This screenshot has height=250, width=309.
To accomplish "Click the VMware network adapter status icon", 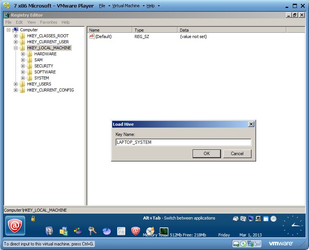I will (250, 244).
